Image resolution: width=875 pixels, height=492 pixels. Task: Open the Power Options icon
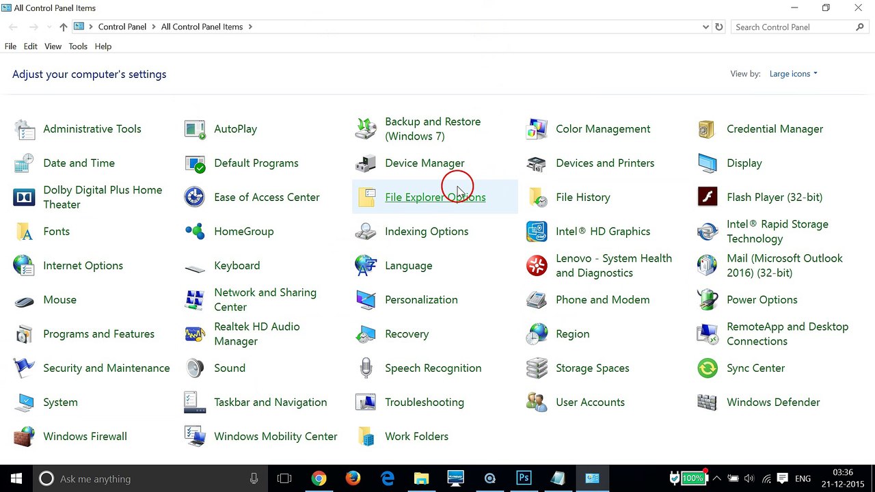(708, 300)
